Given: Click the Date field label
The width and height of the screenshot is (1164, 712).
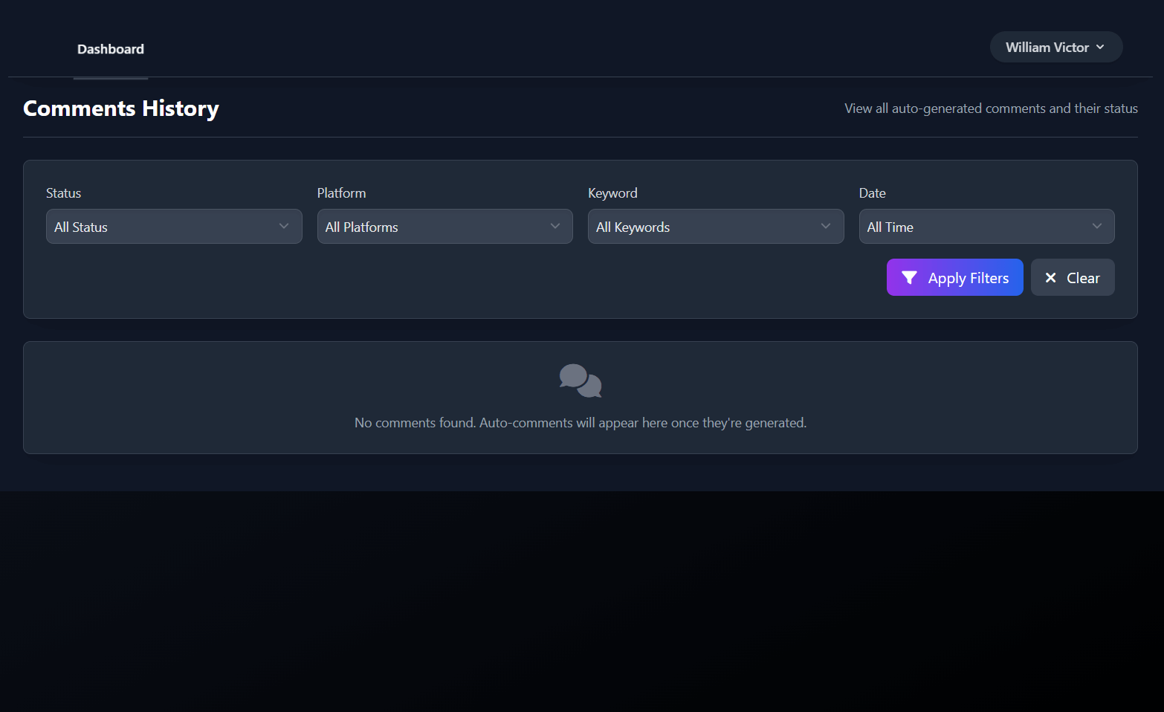Looking at the screenshot, I should coord(872,193).
